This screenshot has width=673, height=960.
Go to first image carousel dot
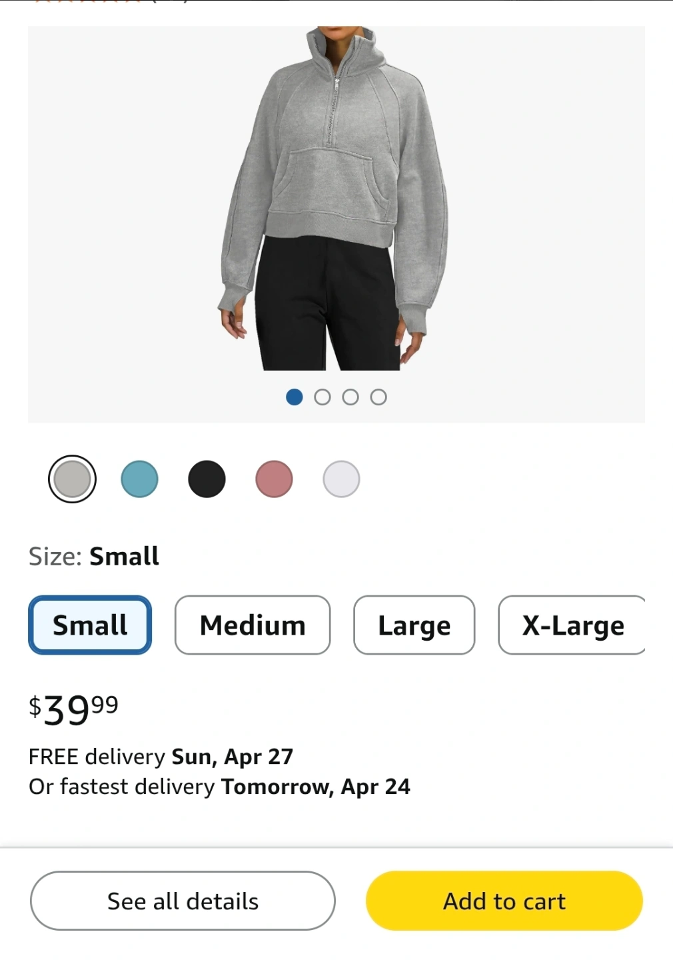(x=295, y=397)
